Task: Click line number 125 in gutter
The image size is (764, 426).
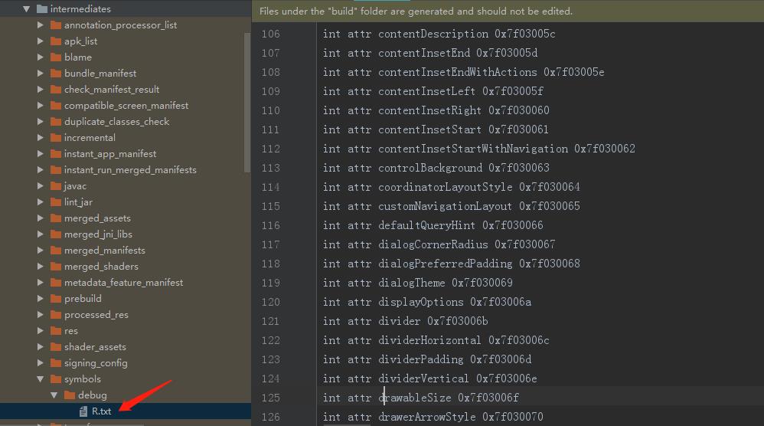Action: tap(270, 398)
